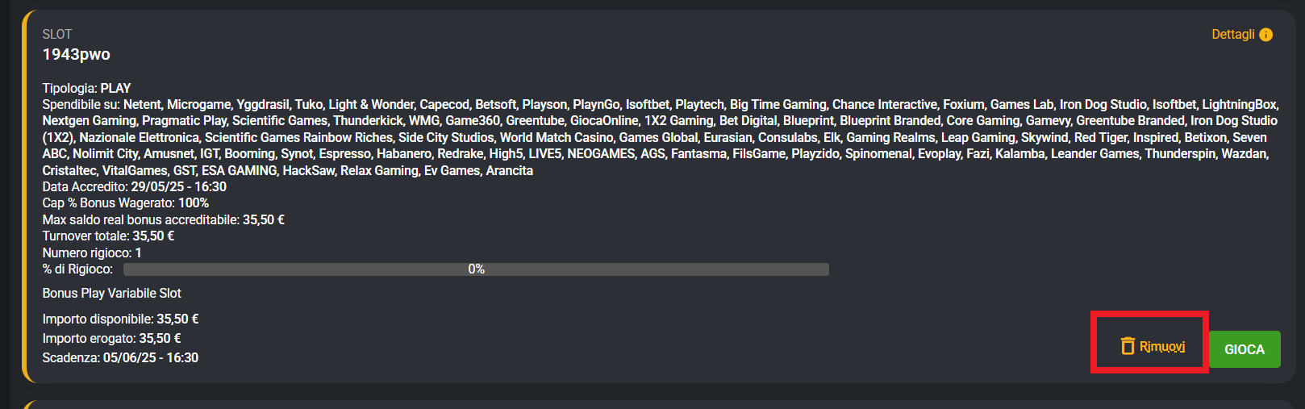Click the Importo erogato amount
Screen dimensions: 1305x409
click(160, 339)
